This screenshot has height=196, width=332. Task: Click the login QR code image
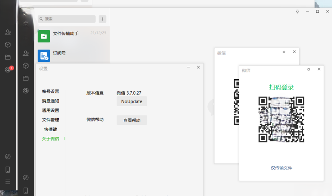pos(281,119)
